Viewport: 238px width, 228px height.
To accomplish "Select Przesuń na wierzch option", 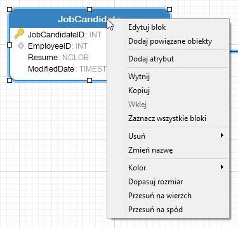I will pyautogui.click(x=168, y=196).
